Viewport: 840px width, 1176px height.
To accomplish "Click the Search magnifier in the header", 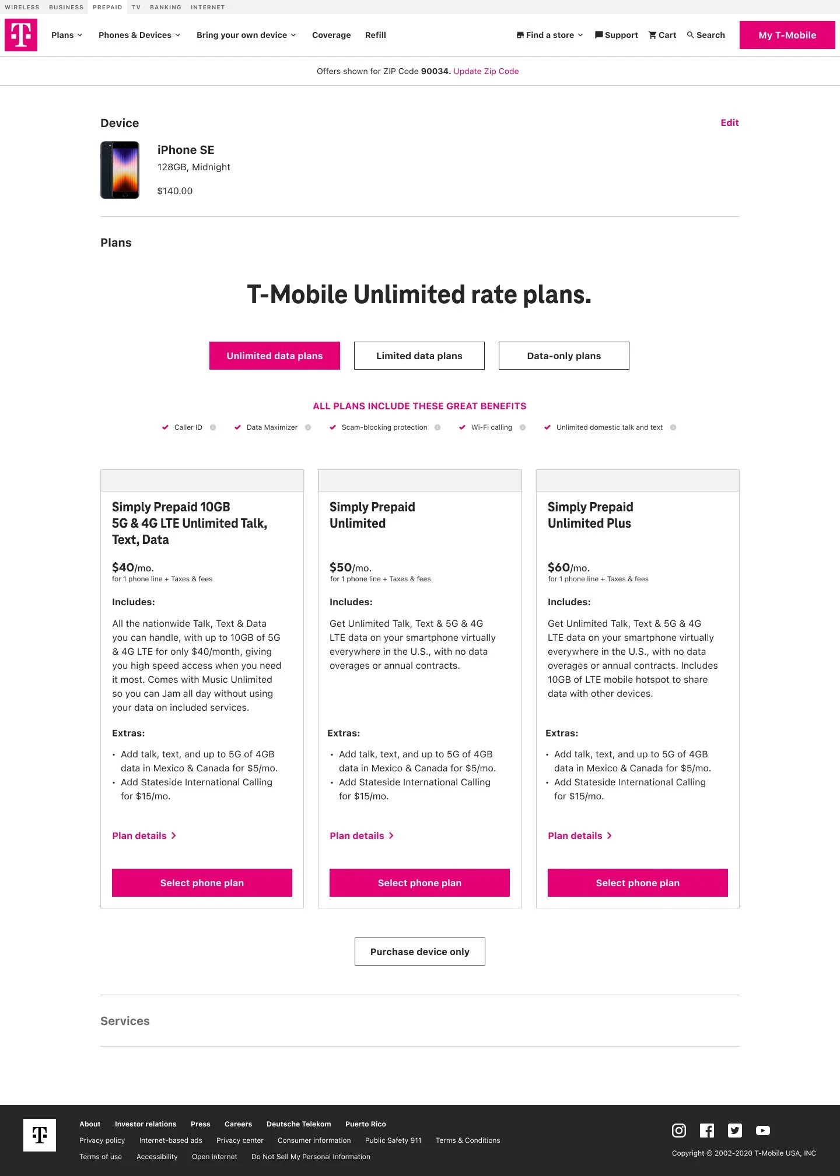I will [691, 35].
